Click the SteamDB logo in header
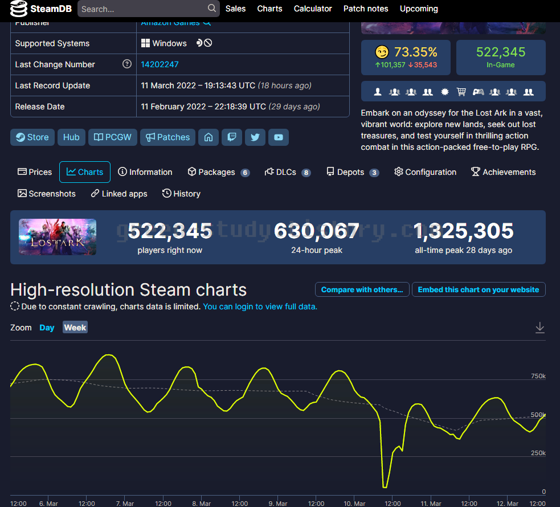Viewport: 560px width, 507px height. point(40,9)
